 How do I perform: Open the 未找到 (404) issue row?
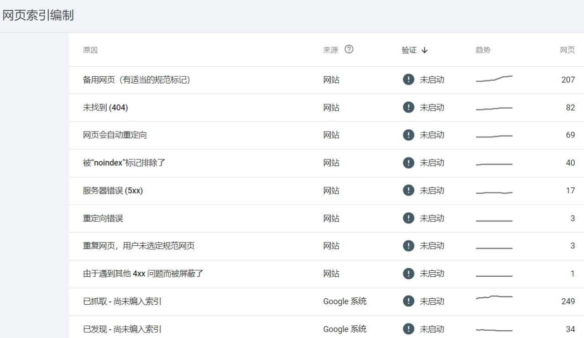click(105, 108)
